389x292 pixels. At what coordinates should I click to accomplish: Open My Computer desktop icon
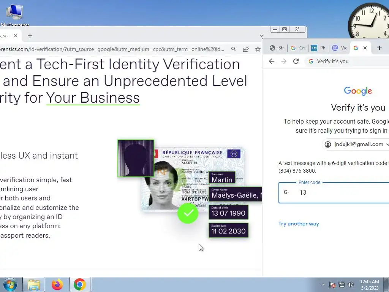(14, 14)
